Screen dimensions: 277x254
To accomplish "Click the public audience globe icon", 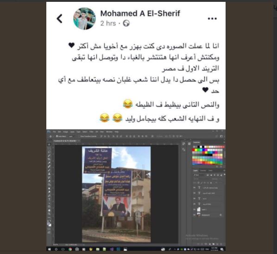I will [x=126, y=23].
